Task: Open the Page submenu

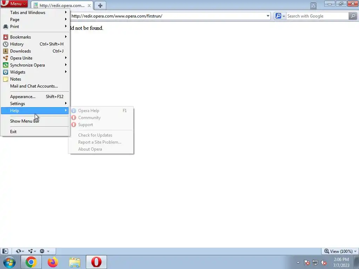Action: 35,20
